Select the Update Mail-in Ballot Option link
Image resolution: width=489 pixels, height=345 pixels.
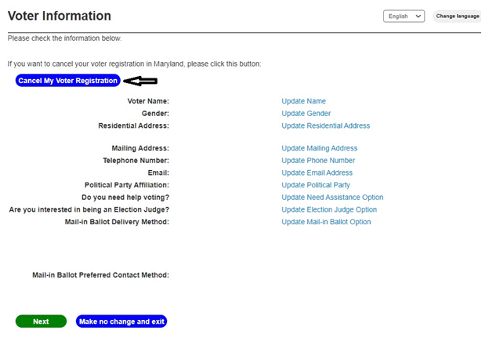point(326,222)
